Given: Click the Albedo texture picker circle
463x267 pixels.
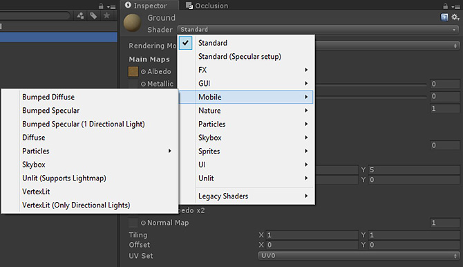Looking at the screenshot, I should click(143, 71).
